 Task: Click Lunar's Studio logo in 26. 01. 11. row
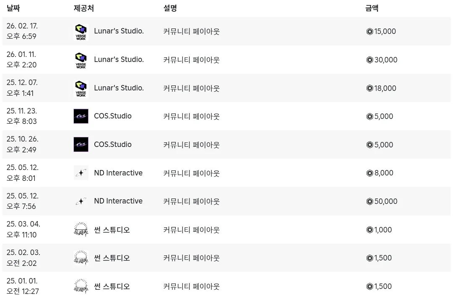pyautogui.click(x=81, y=60)
